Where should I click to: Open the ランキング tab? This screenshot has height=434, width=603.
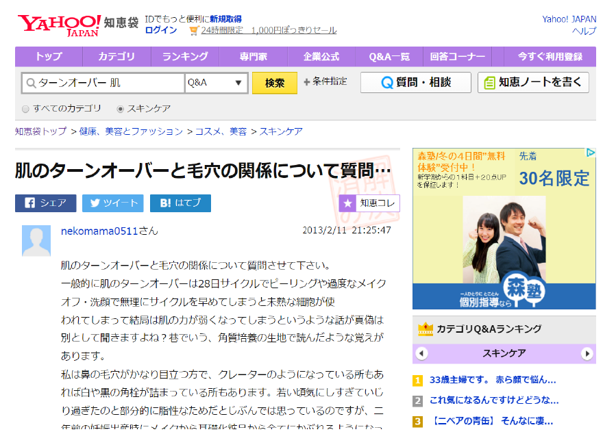point(185,56)
